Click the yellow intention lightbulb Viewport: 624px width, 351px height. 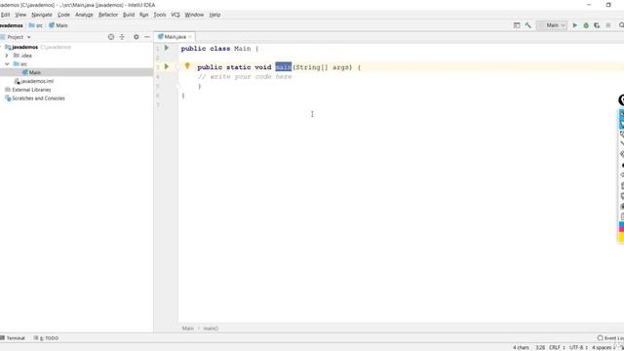tap(187, 66)
